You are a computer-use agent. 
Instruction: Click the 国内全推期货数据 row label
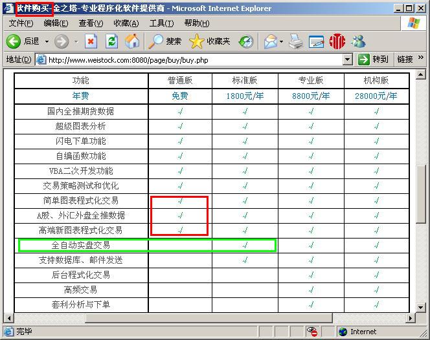click(x=80, y=111)
